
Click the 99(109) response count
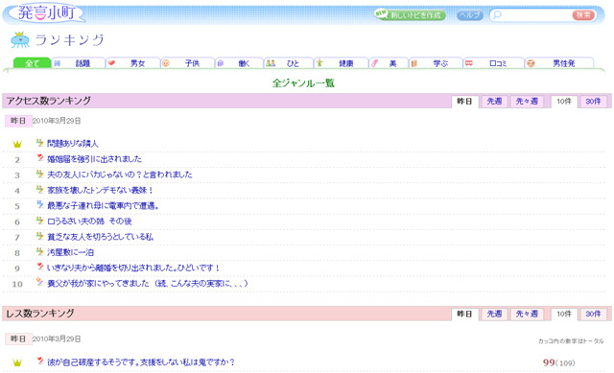558,362
